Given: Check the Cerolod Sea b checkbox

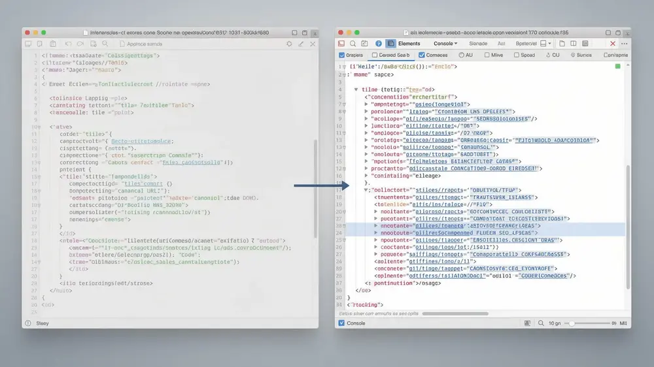Looking at the screenshot, I should (375, 55).
